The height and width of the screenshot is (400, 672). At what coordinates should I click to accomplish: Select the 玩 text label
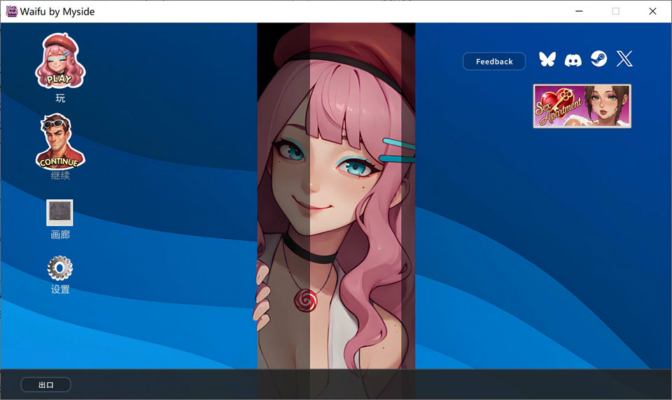point(60,99)
